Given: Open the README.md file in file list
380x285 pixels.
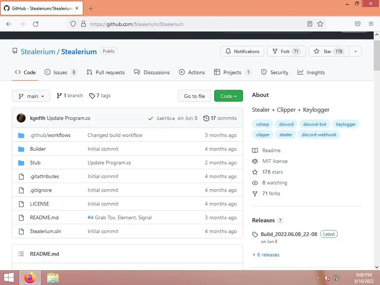Looking at the screenshot, I should tap(45, 217).
